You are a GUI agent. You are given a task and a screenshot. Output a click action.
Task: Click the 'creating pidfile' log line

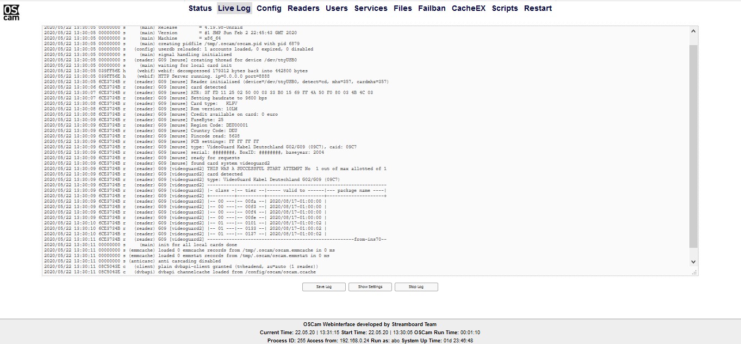172,43
